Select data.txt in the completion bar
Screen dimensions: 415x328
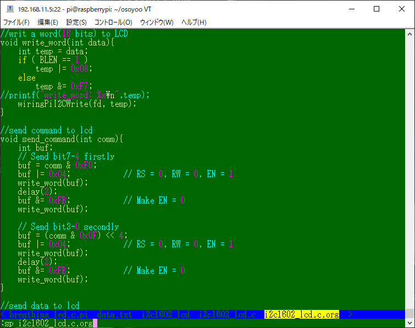114,314
